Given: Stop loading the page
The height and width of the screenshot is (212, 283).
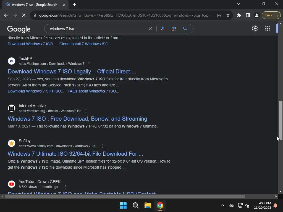Looking at the screenshot, I should (x=24, y=15).
